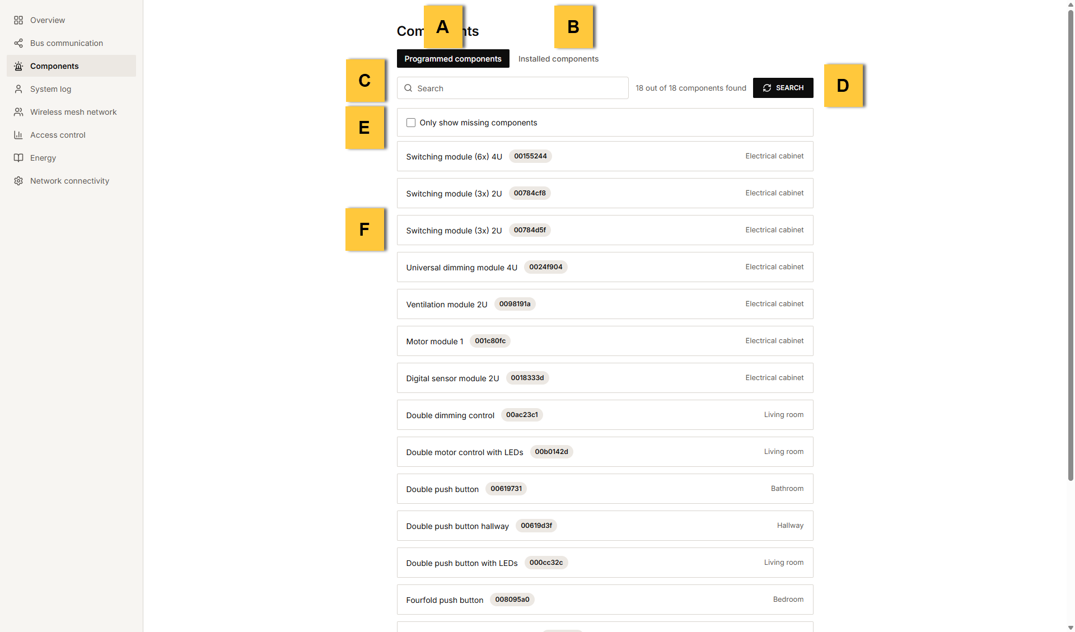Click the Overview grid icon in sidebar
The width and height of the screenshot is (1075, 632).
18,20
